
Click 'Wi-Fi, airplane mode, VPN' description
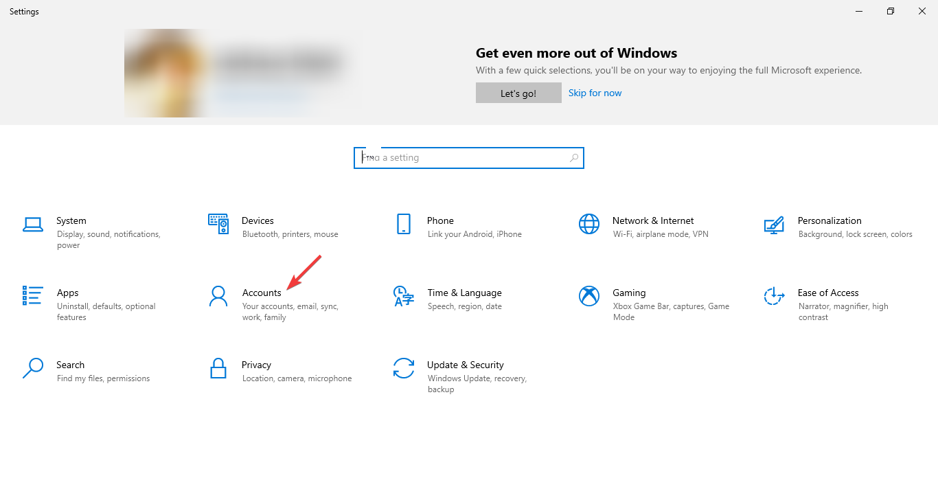[x=661, y=234]
